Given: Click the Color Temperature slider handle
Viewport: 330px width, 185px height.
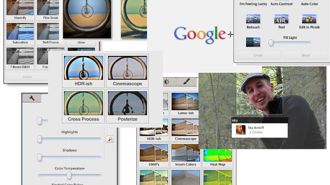Looking at the screenshot, I should pyautogui.click(x=69, y=176).
